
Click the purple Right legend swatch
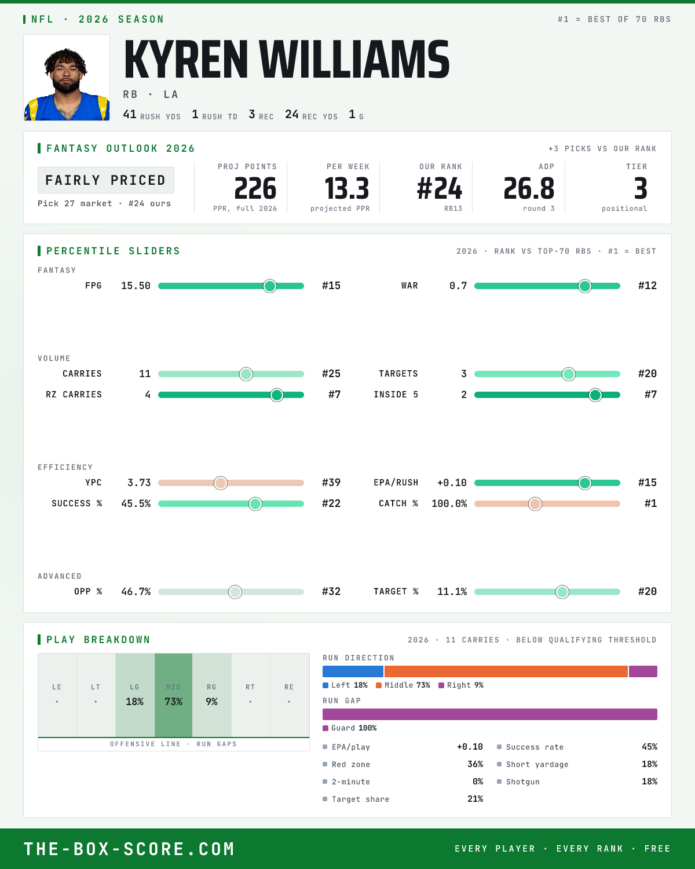coord(441,685)
